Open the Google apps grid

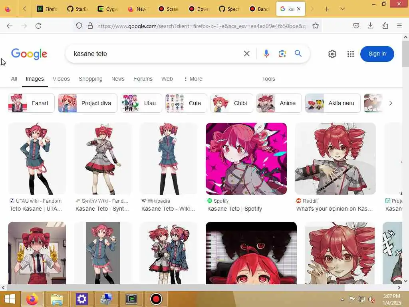[351, 54]
